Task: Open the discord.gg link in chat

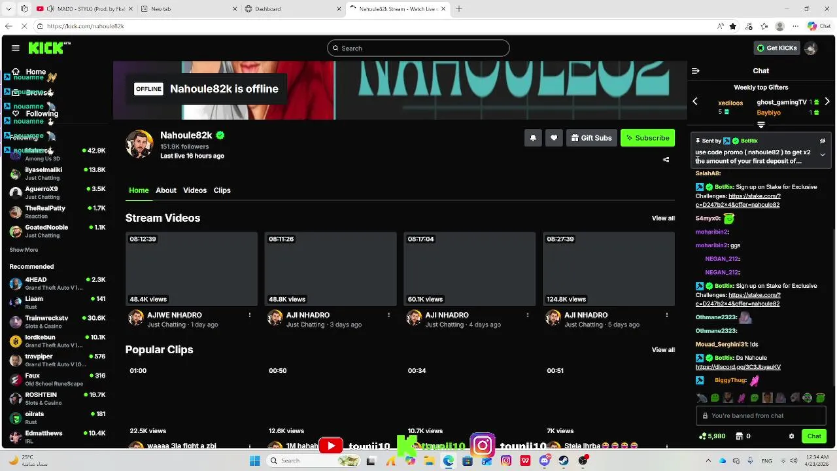Action: [x=738, y=367]
